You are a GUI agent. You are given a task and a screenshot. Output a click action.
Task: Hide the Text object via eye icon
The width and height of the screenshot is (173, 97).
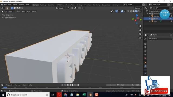click(x=171, y=21)
